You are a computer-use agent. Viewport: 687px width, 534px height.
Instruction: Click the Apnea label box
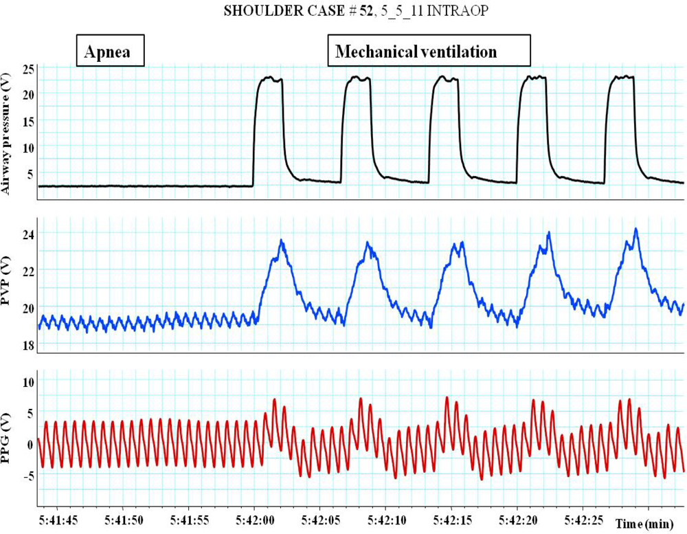coord(110,49)
